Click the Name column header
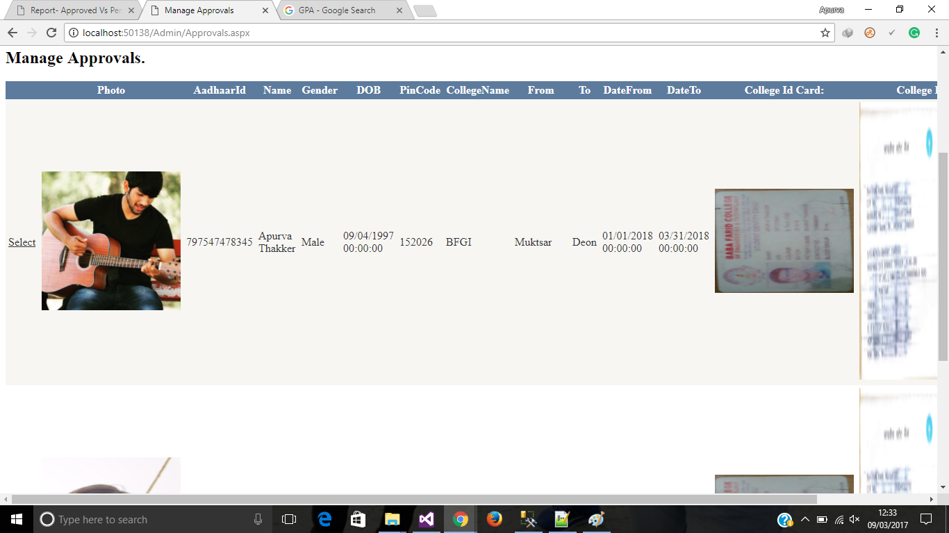This screenshot has height=533, width=949. [x=277, y=90]
